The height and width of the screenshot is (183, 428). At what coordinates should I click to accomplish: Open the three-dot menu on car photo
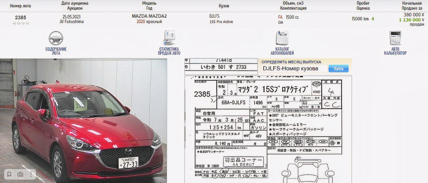[x=31, y=174]
